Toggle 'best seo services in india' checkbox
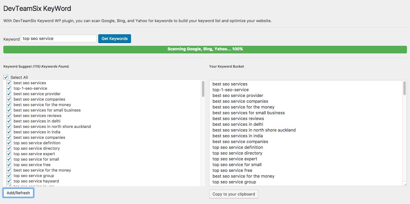 coord(9,132)
